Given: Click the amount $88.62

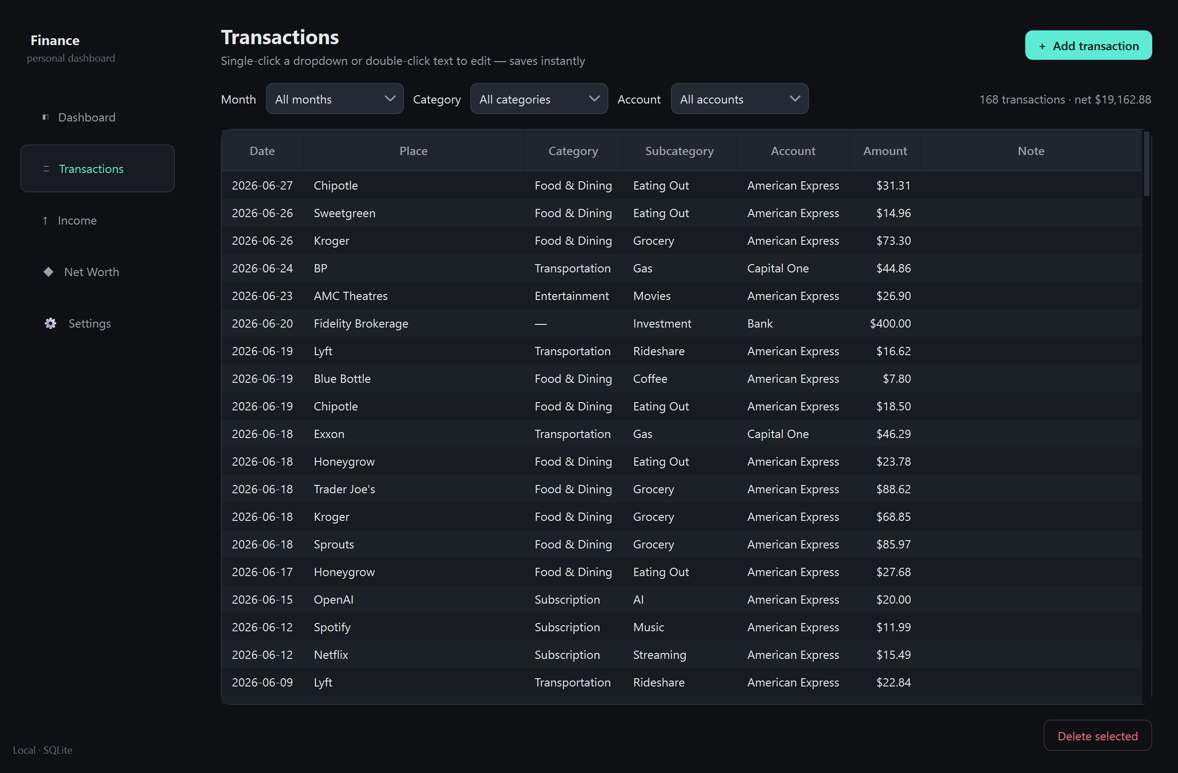Looking at the screenshot, I should [x=893, y=489].
